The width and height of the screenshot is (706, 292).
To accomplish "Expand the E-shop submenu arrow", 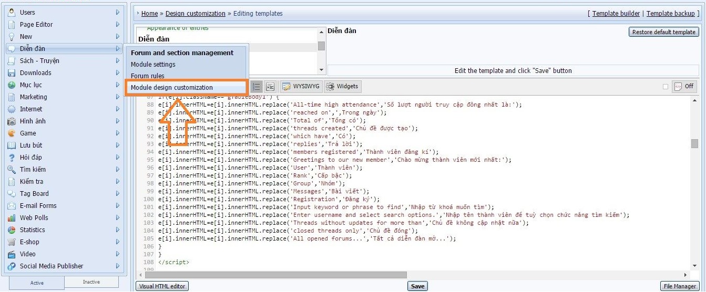I will tap(118, 242).
